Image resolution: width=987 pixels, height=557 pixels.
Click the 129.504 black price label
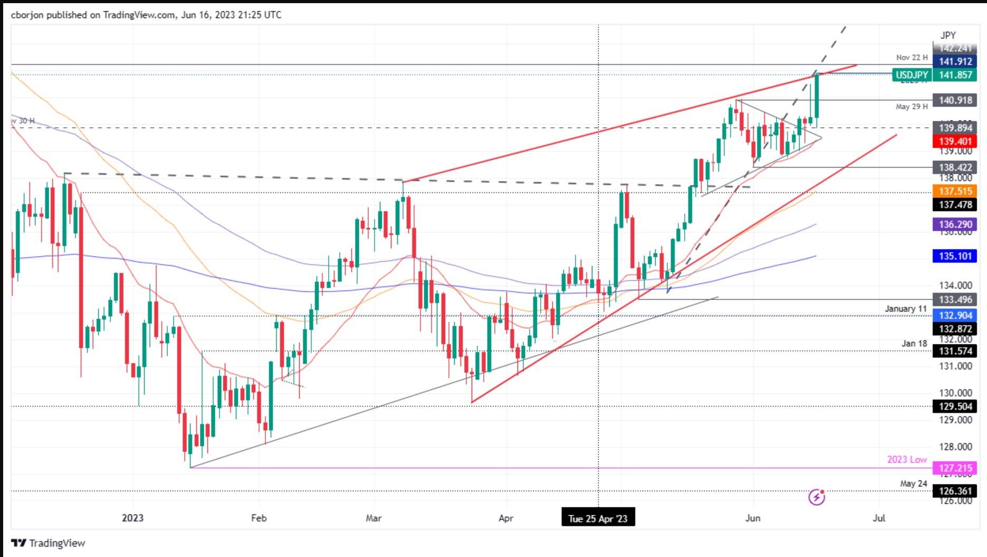[955, 406]
